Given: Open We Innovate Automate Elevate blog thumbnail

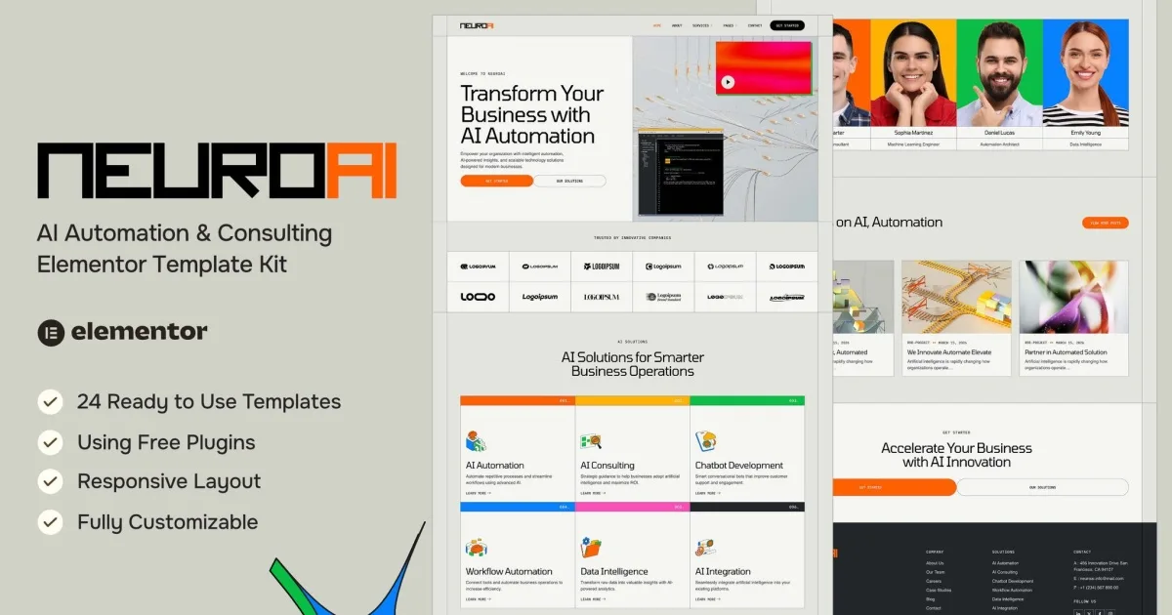Looking at the screenshot, I should 956,297.
